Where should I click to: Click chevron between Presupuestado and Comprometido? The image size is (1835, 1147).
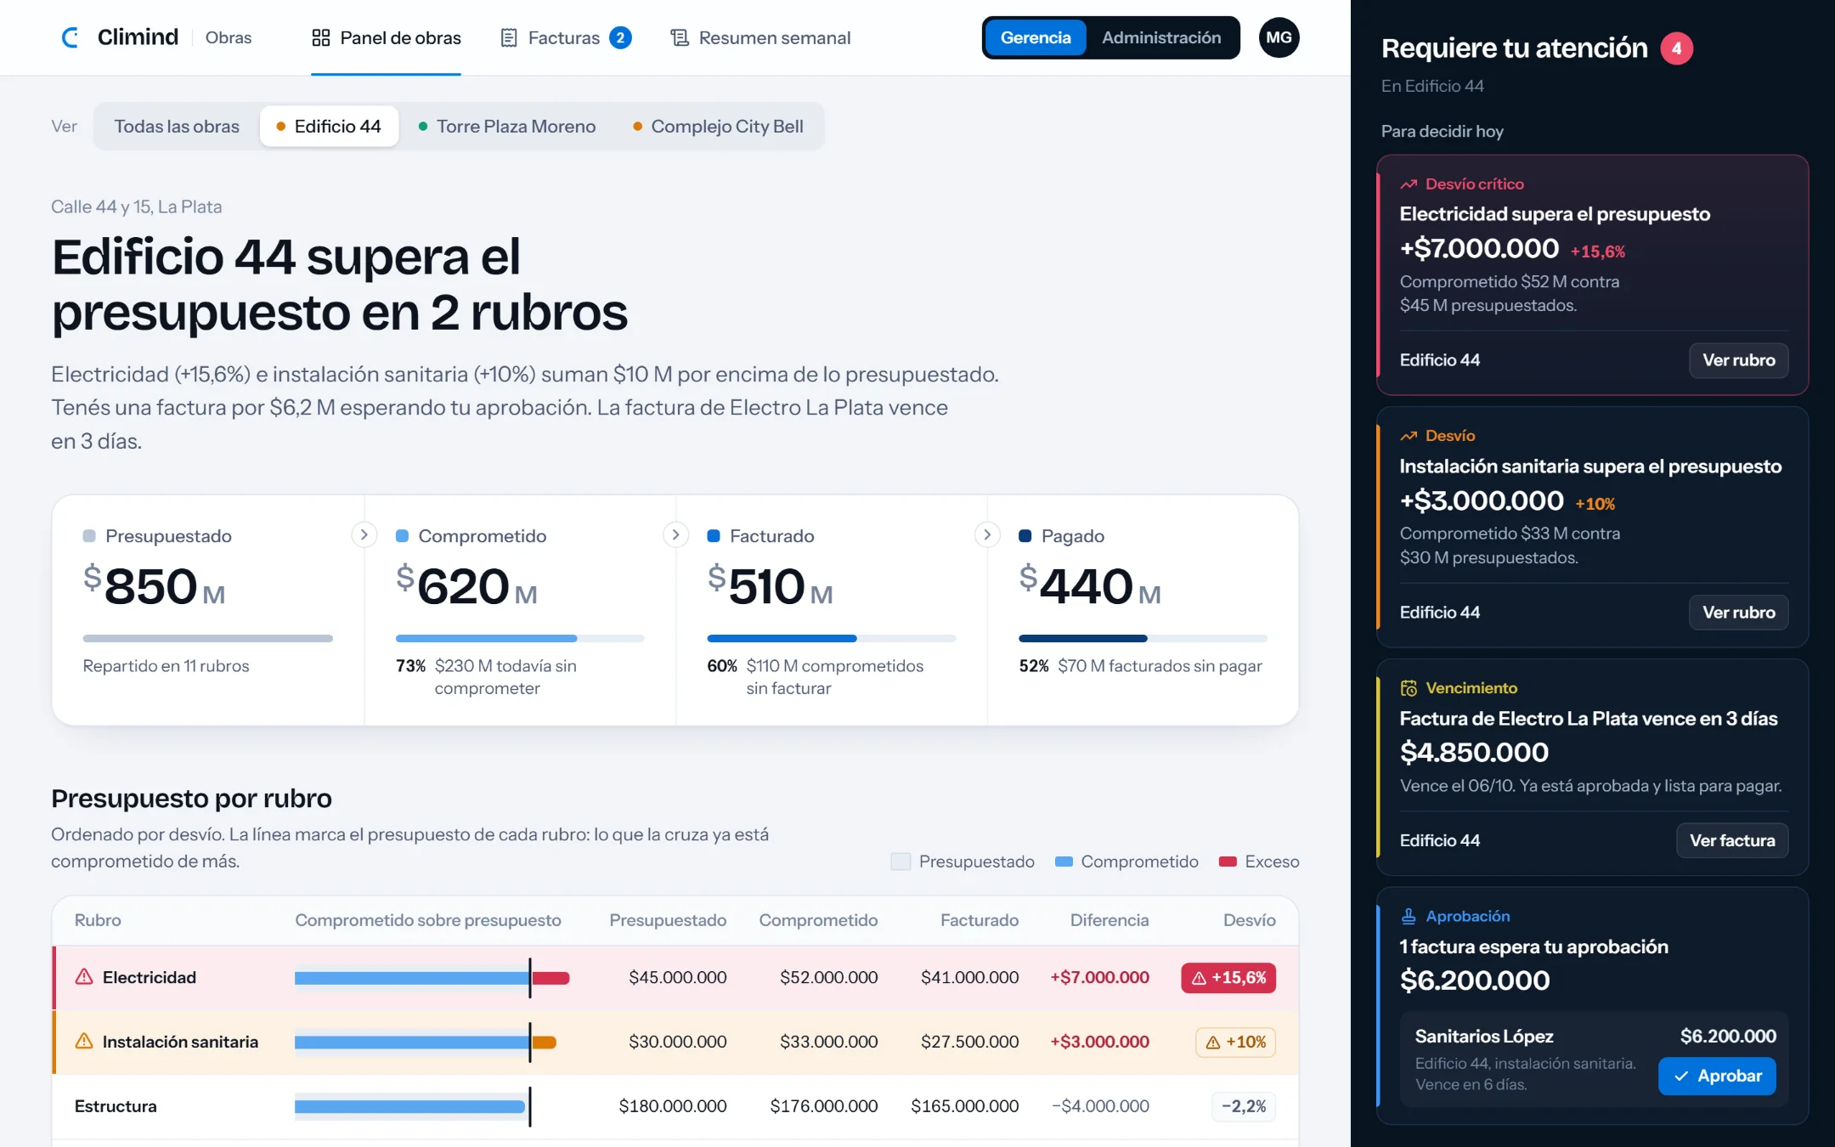(x=364, y=534)
